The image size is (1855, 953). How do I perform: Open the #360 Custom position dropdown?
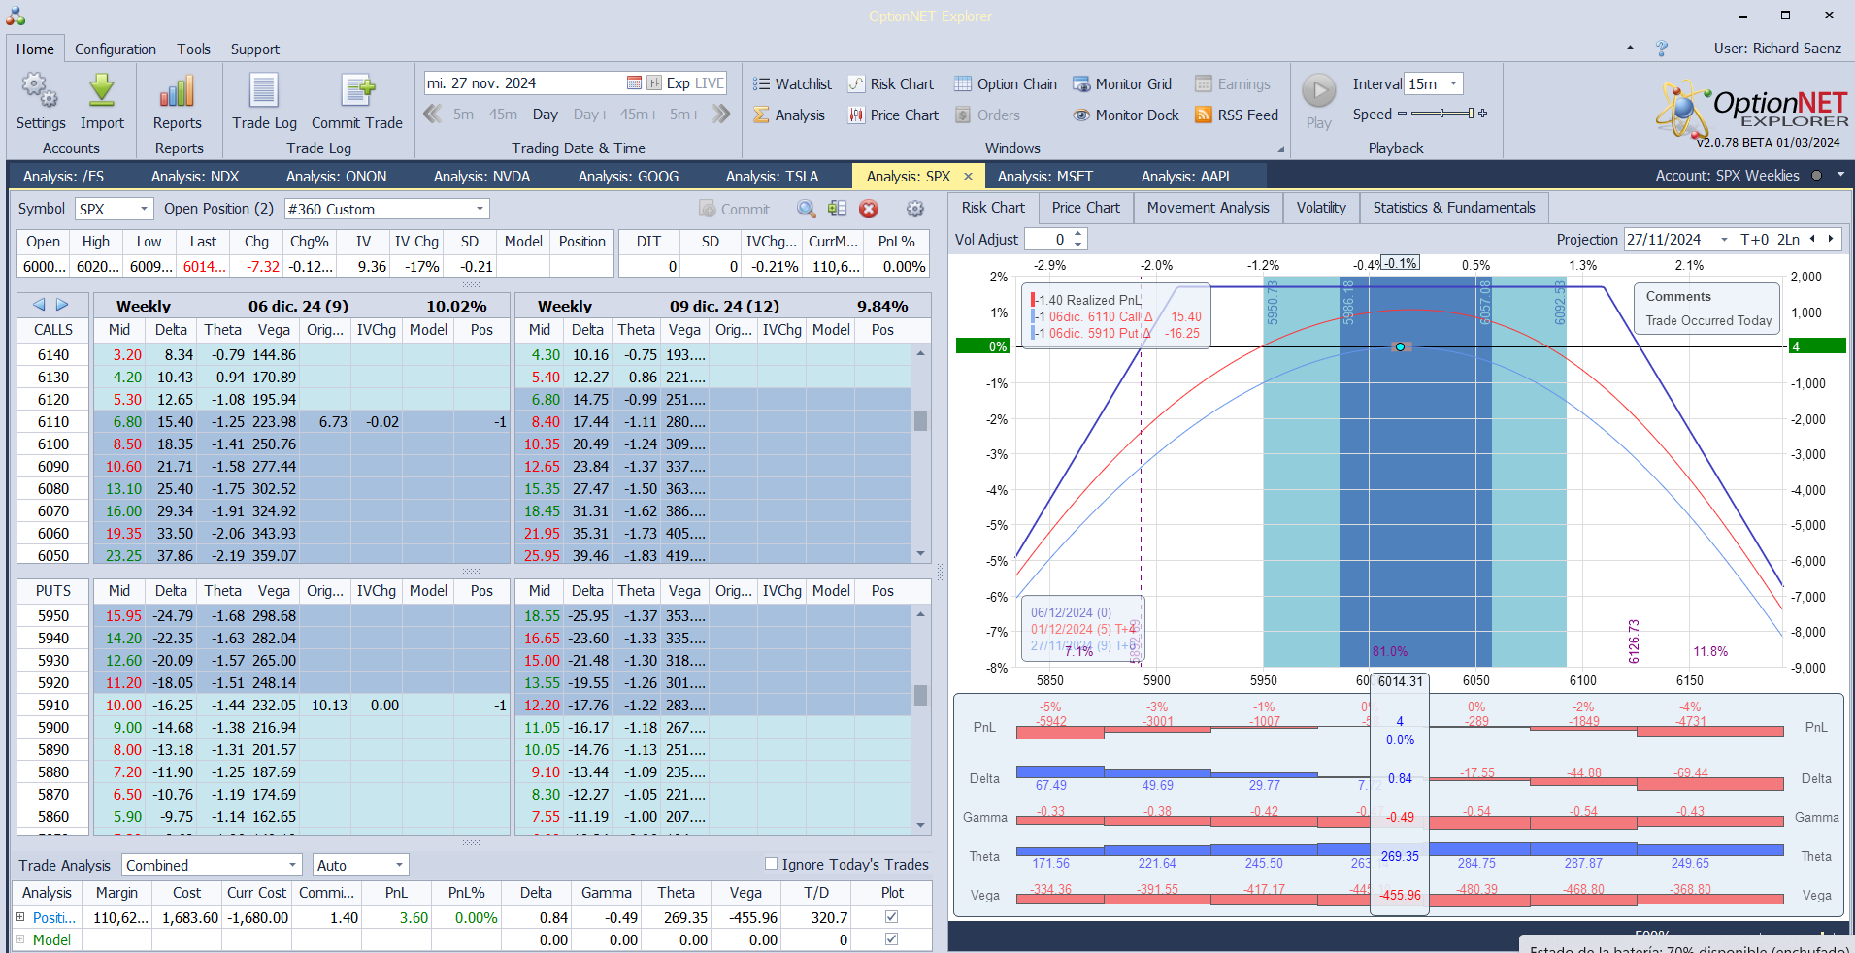[480, 209]
